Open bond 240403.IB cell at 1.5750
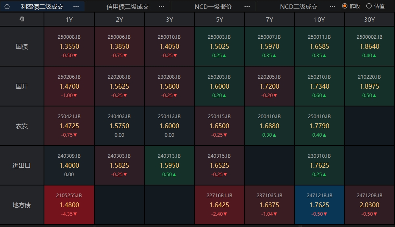 [x=119, y=126]
